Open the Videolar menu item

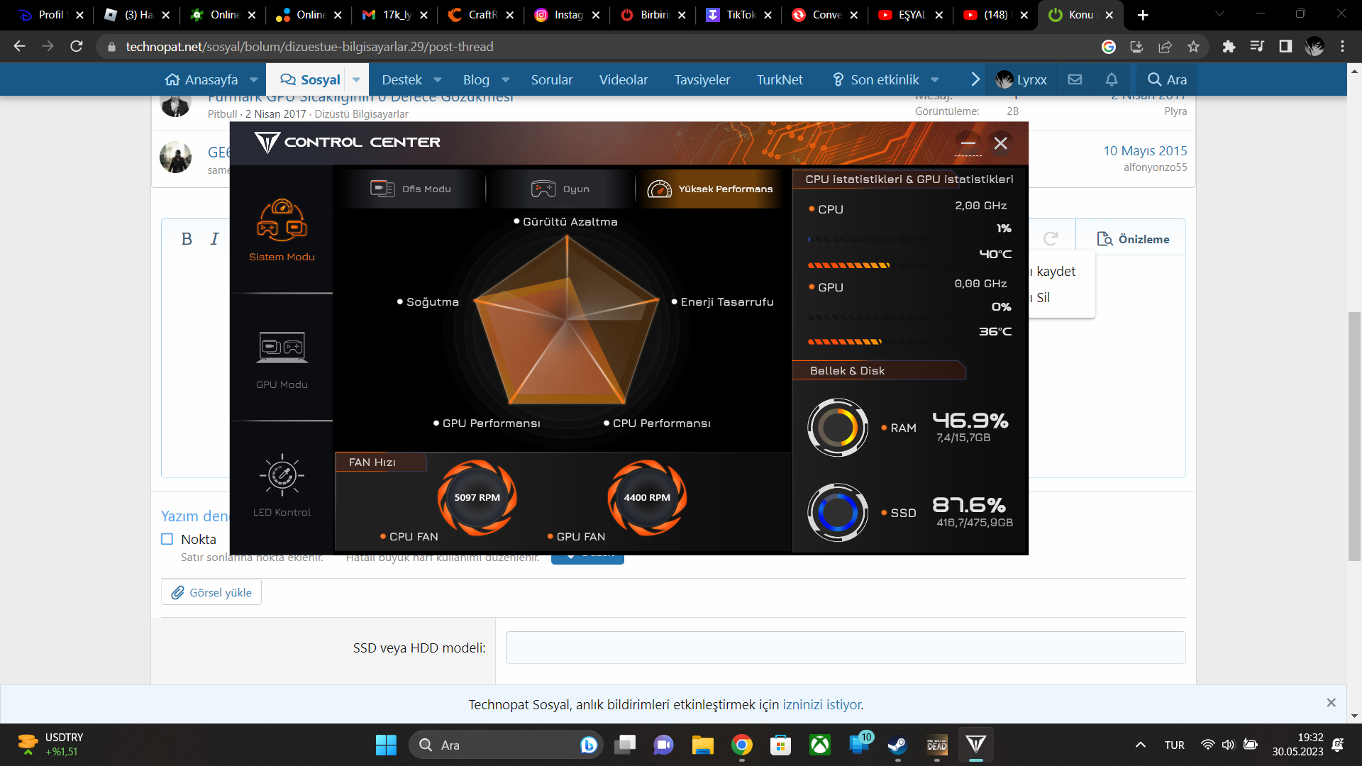623,79
